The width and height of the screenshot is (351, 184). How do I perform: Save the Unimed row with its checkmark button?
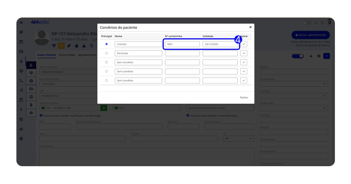click(244, 44)
